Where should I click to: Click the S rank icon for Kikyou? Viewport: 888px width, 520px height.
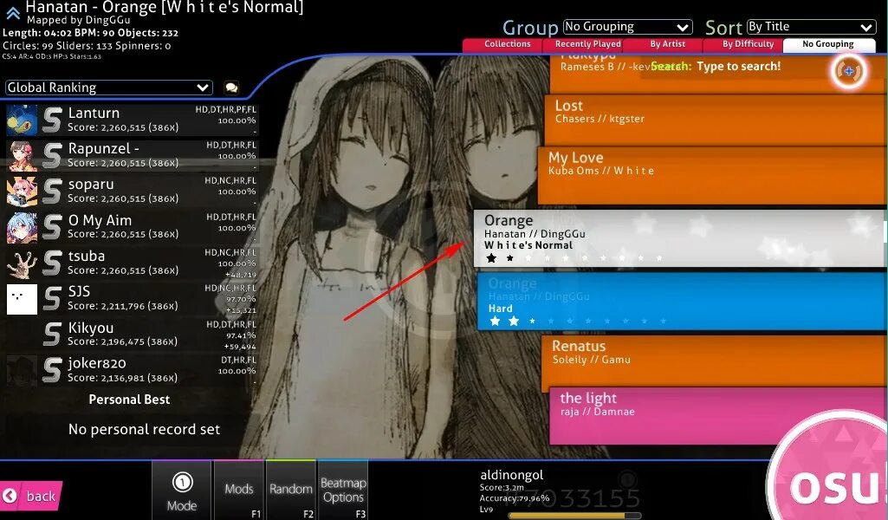(x=52, y=335)
